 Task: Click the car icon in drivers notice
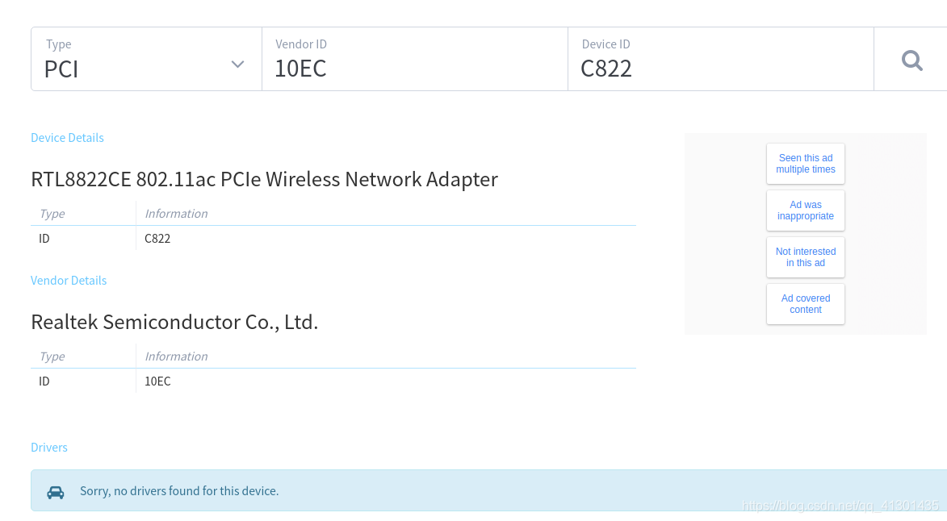(56, 493)
